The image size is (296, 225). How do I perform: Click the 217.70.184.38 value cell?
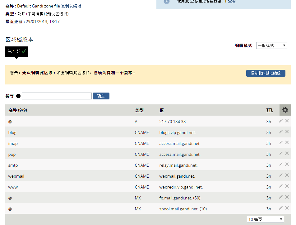(x=172, y=122)
